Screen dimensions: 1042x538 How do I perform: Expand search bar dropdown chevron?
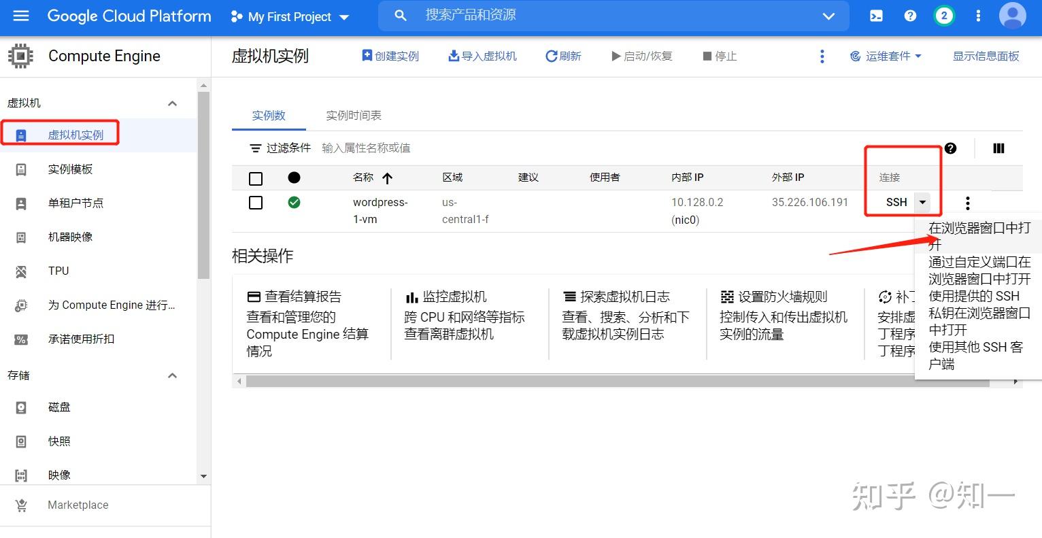click(828, 16)
